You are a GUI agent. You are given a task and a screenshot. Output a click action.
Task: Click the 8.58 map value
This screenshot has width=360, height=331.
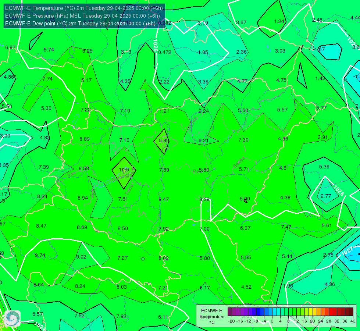(84, 168)
